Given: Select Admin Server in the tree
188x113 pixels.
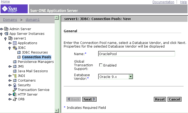Looking at the screenshot, I should (20, 29).
